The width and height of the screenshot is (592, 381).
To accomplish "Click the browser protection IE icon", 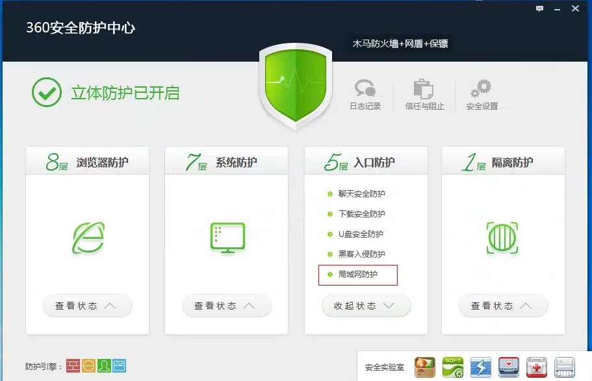I will [x=88, y=238].
